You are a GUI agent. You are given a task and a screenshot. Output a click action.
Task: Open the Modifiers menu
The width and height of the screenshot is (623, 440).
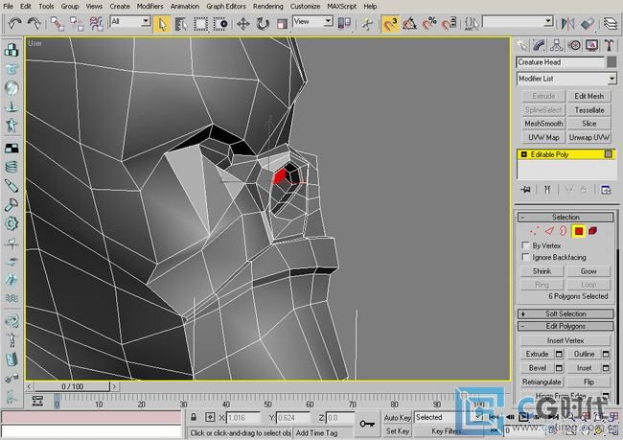point(150,7)
